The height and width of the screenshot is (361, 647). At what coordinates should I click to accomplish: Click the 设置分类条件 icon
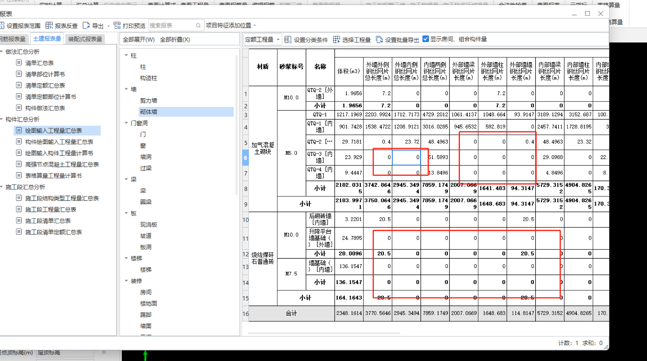point(288,40)
